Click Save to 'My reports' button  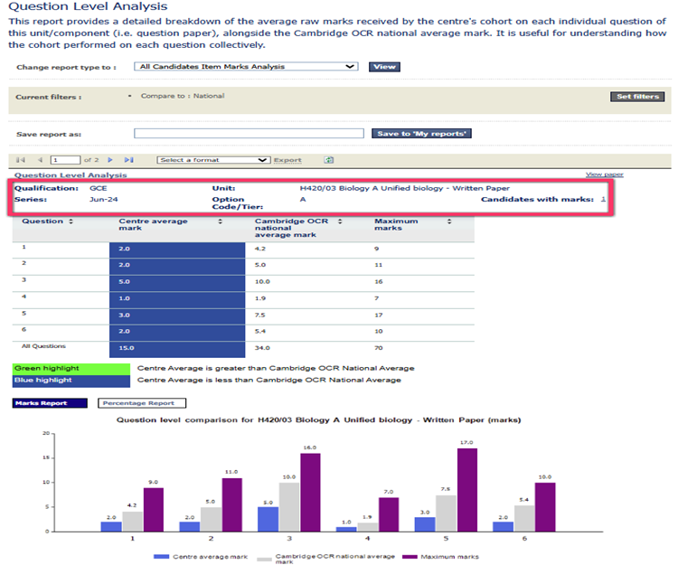coord(421,134)
